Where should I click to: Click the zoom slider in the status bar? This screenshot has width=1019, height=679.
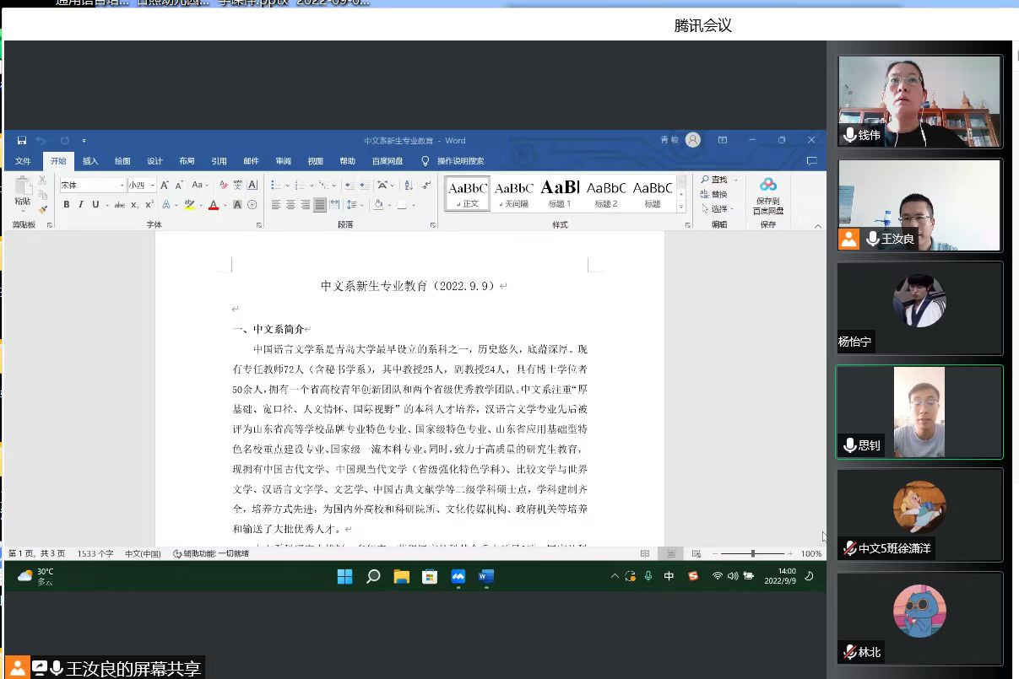click(x=752, y=553)
